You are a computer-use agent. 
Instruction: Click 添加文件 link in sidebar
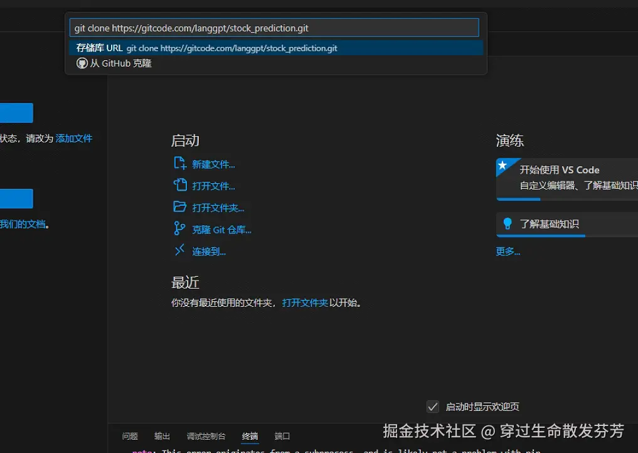[73, 139]
